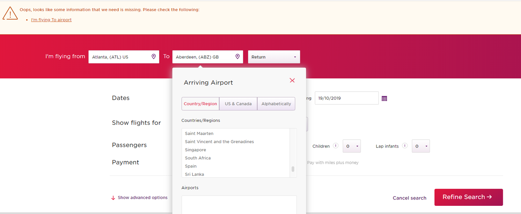Click the location pin in the Atlanta field

click(x=154, y=56)
